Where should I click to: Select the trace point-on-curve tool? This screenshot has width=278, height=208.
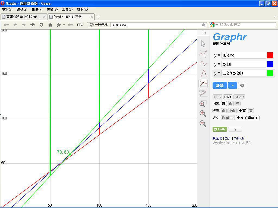[203, 53]
